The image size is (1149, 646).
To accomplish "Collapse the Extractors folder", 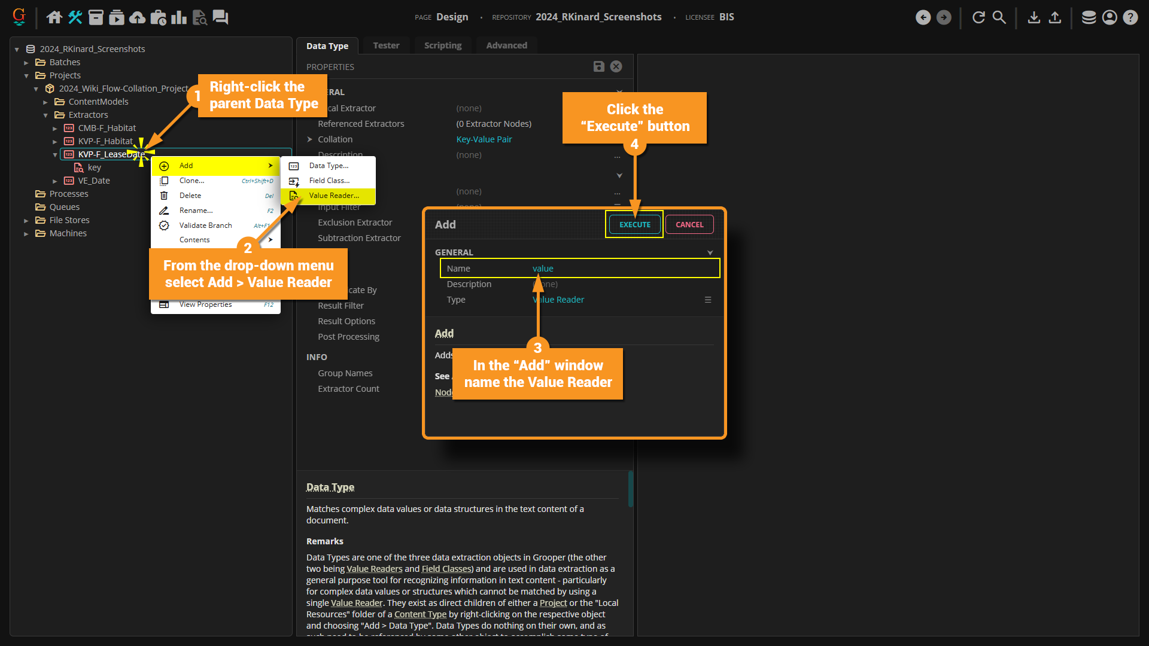I will (x=45, y=115).
